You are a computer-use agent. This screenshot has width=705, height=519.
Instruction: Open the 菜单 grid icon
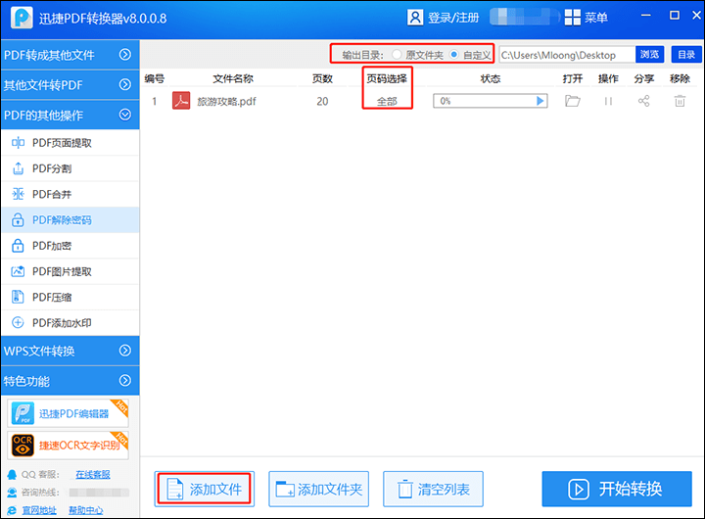573,18
